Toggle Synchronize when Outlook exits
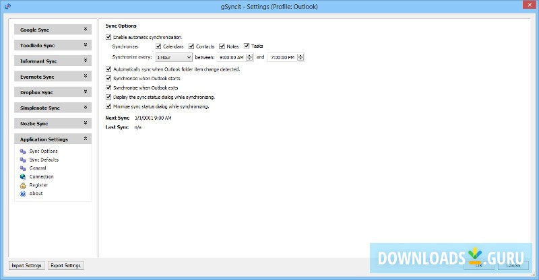The image size is (539, 280). click(108, 87)
